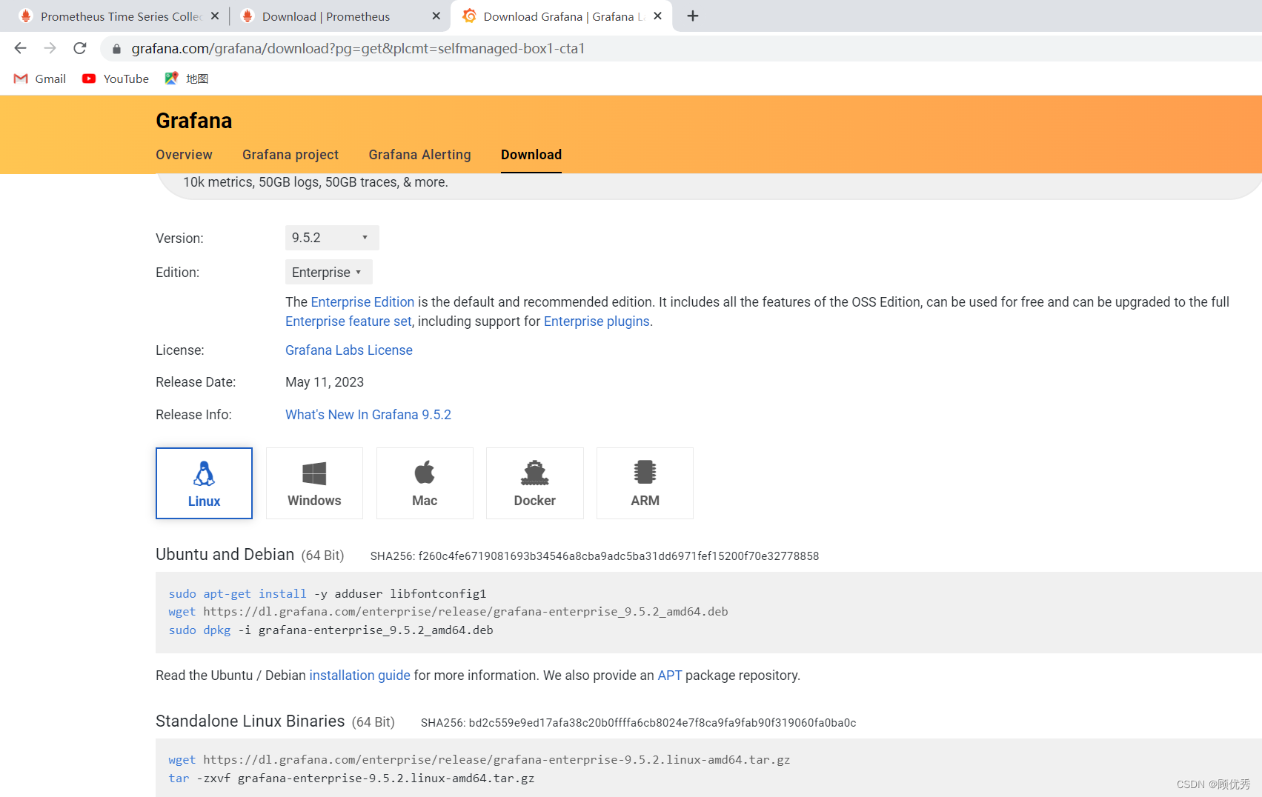
Task: Open the Ubuntu Debian installation guide
Action: point(360,675)
